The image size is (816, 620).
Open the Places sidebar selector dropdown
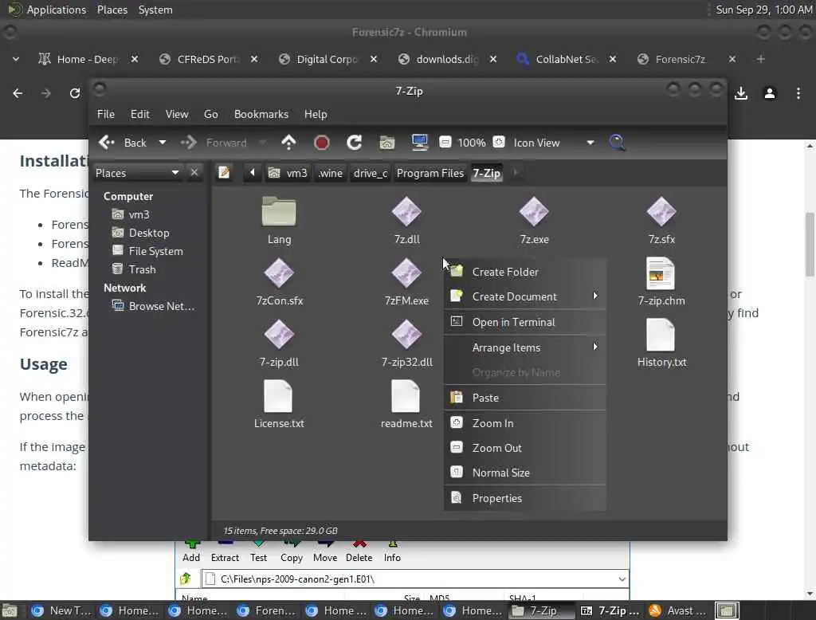(x=137, y=172)
